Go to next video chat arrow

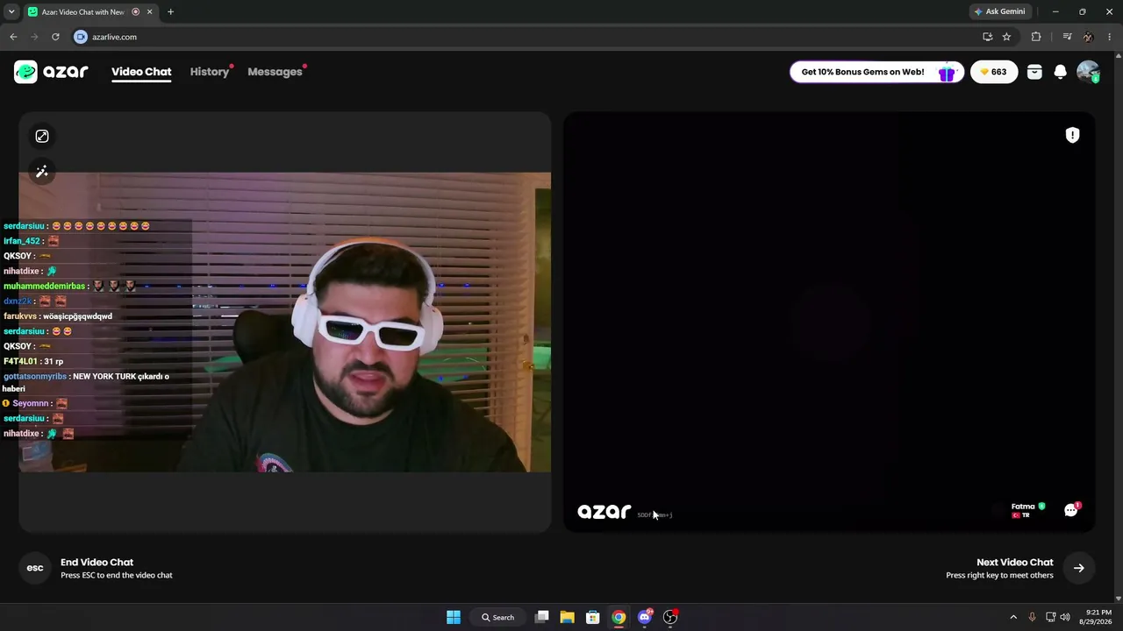[x=1078, y=568]
